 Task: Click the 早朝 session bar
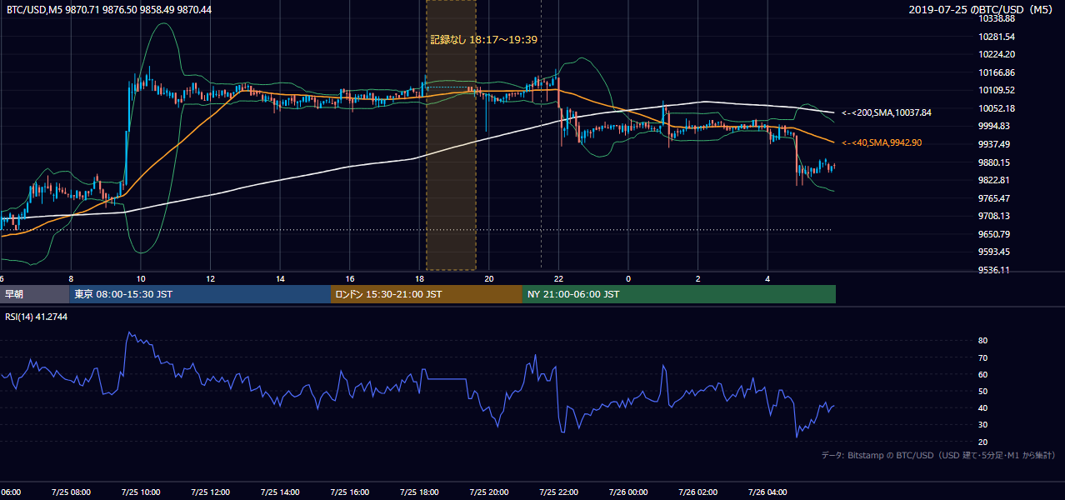click(35, 294)
